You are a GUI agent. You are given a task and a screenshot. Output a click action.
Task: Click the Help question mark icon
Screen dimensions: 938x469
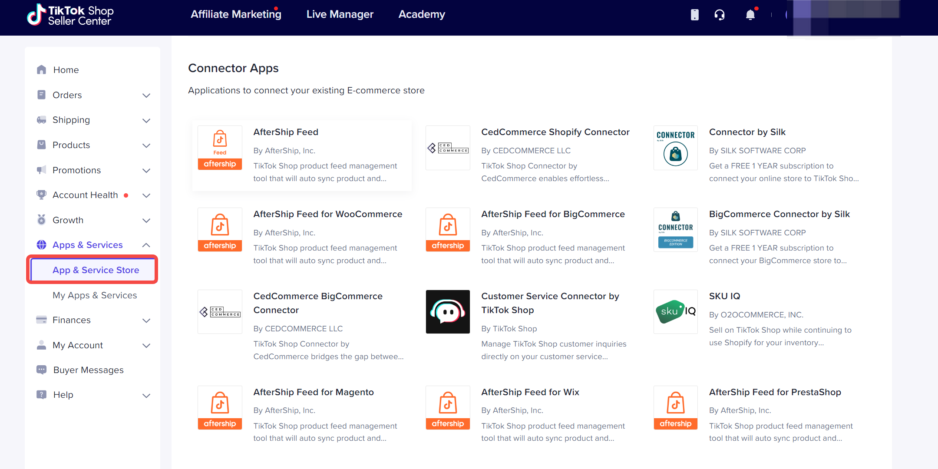tap(41, 395)
